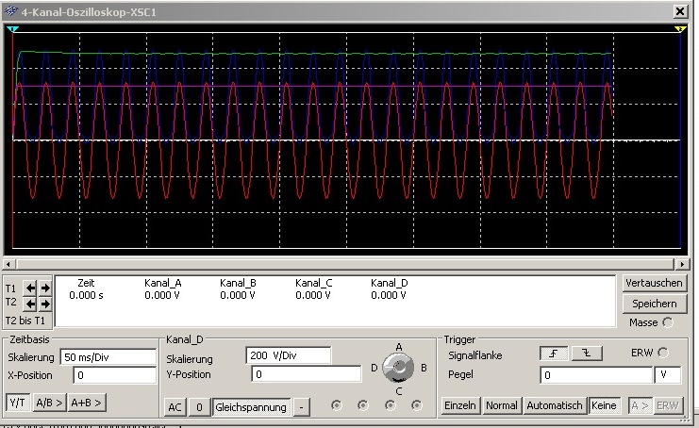
Task: Set trigger mode to Automatisch
Action: click(x=554, y=405)
